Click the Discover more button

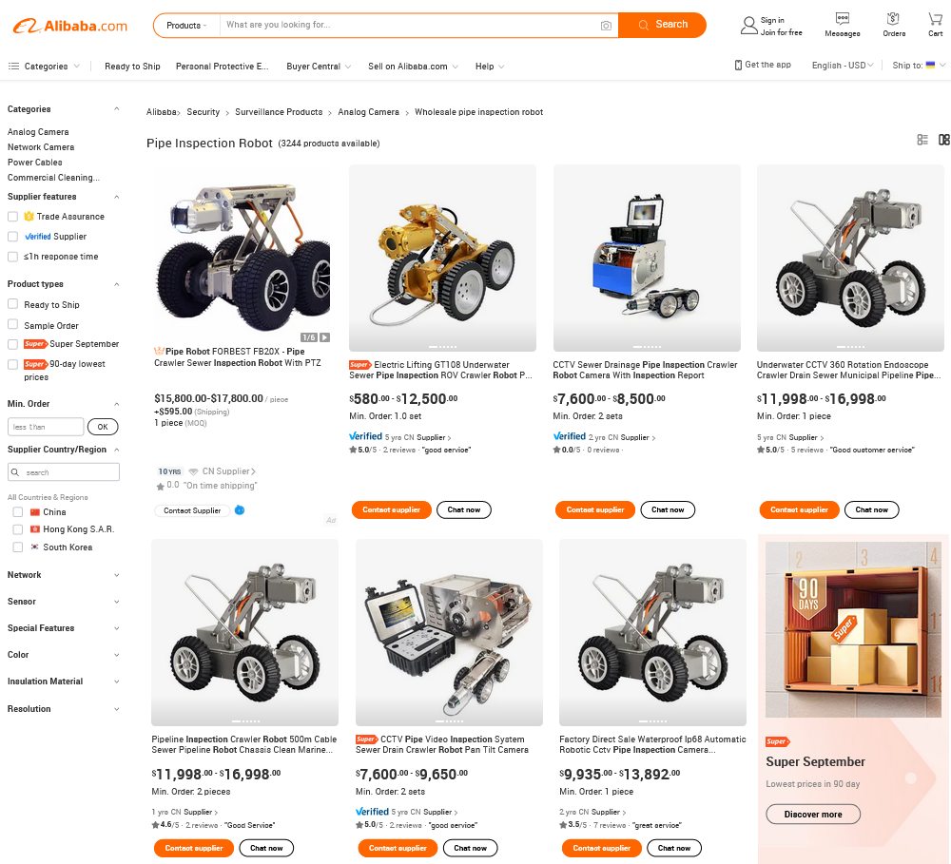coord(813,815)
